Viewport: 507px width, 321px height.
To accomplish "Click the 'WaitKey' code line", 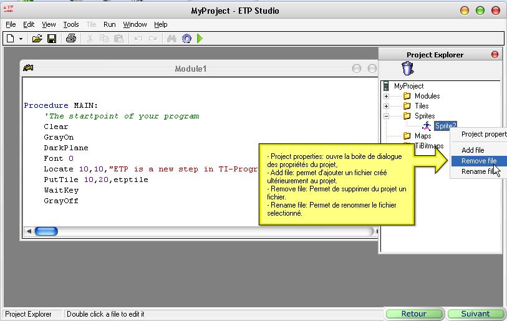I will (x=62, y=190).
